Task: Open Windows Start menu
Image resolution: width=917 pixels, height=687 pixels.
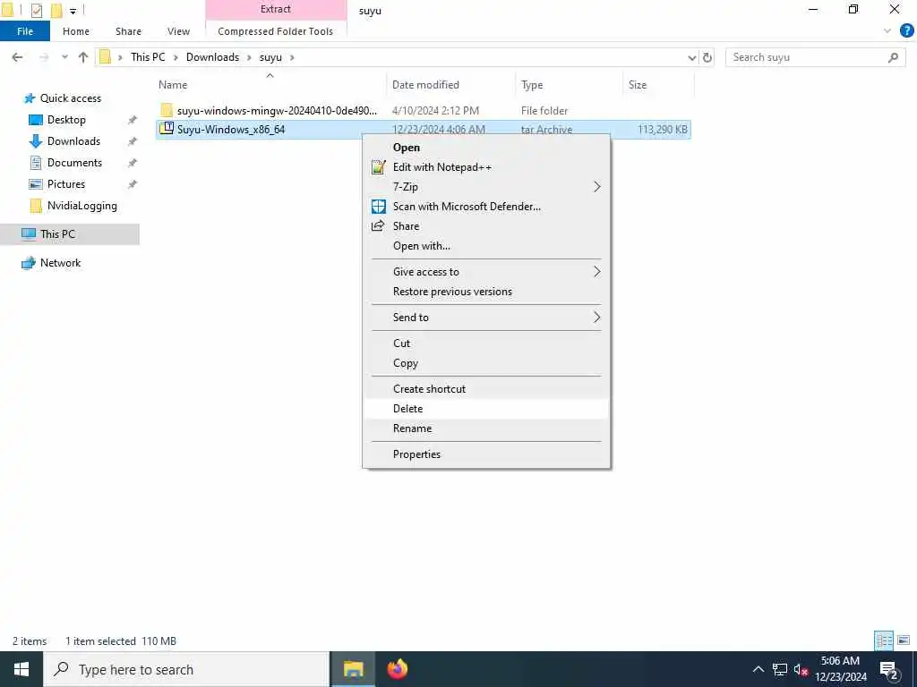Action: pyautogui.click(x=21, y=669)
